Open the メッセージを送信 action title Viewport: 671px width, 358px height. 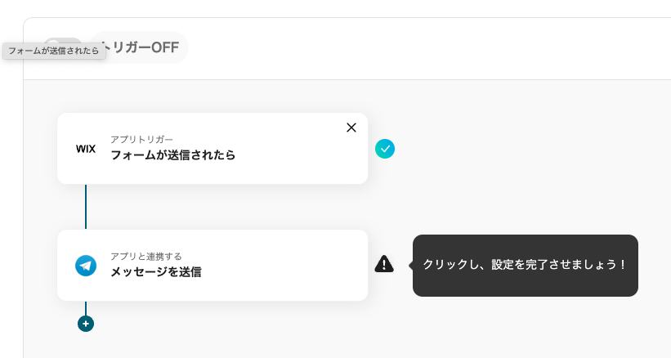click(x=155, y=271)
